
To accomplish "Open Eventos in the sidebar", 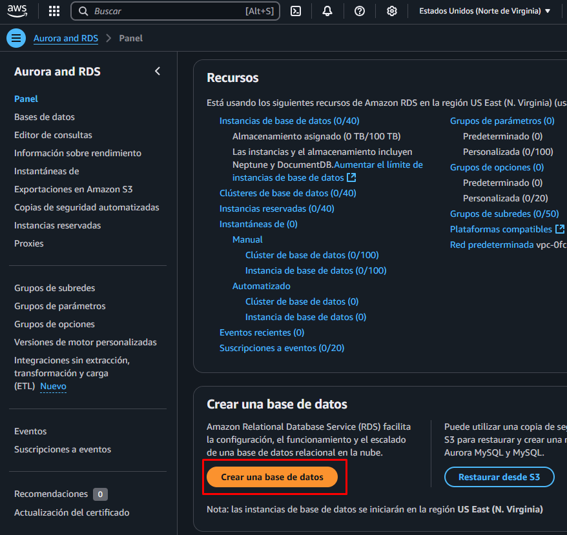I will click(30, 431).
